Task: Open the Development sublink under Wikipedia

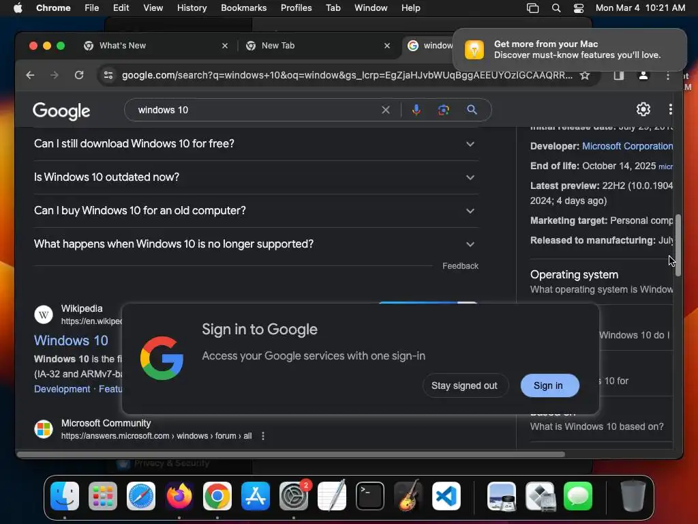Action: pos(62,389)
